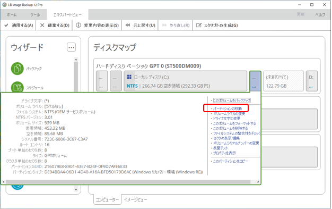Choose ボリュームラベルの変更 link
The image size is (332, 209).
[229, 114]
